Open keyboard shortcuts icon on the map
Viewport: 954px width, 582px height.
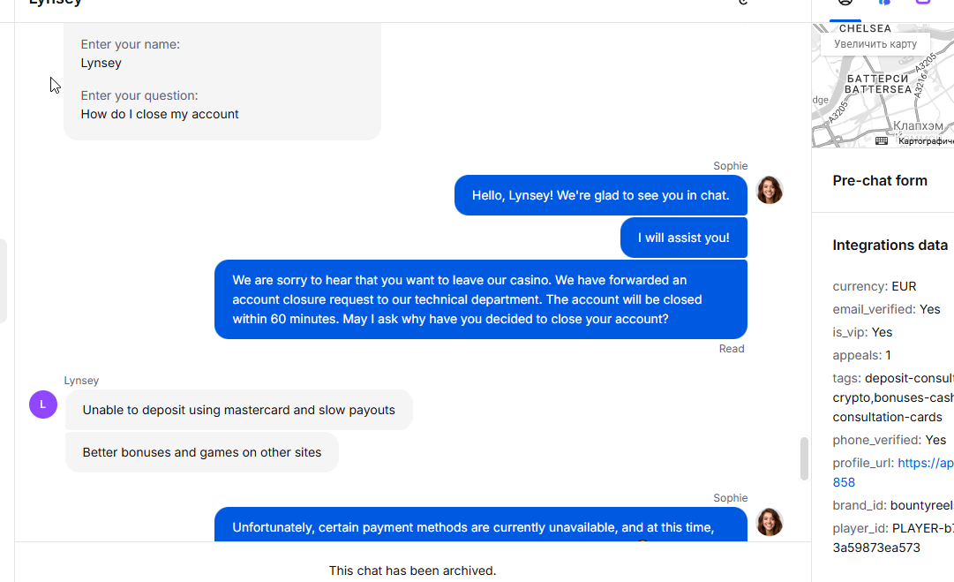coord(882,140)
